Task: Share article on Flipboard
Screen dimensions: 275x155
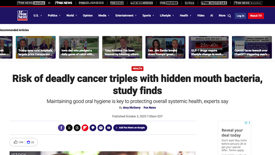Action: pos(85,128)
